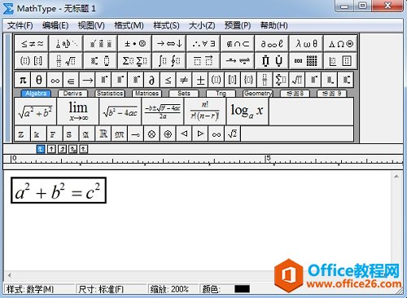Image resolution: width=407 pixels, height=298 pixels.
Task: Open the labeled arrow templates palette
Action: [238, 60]
